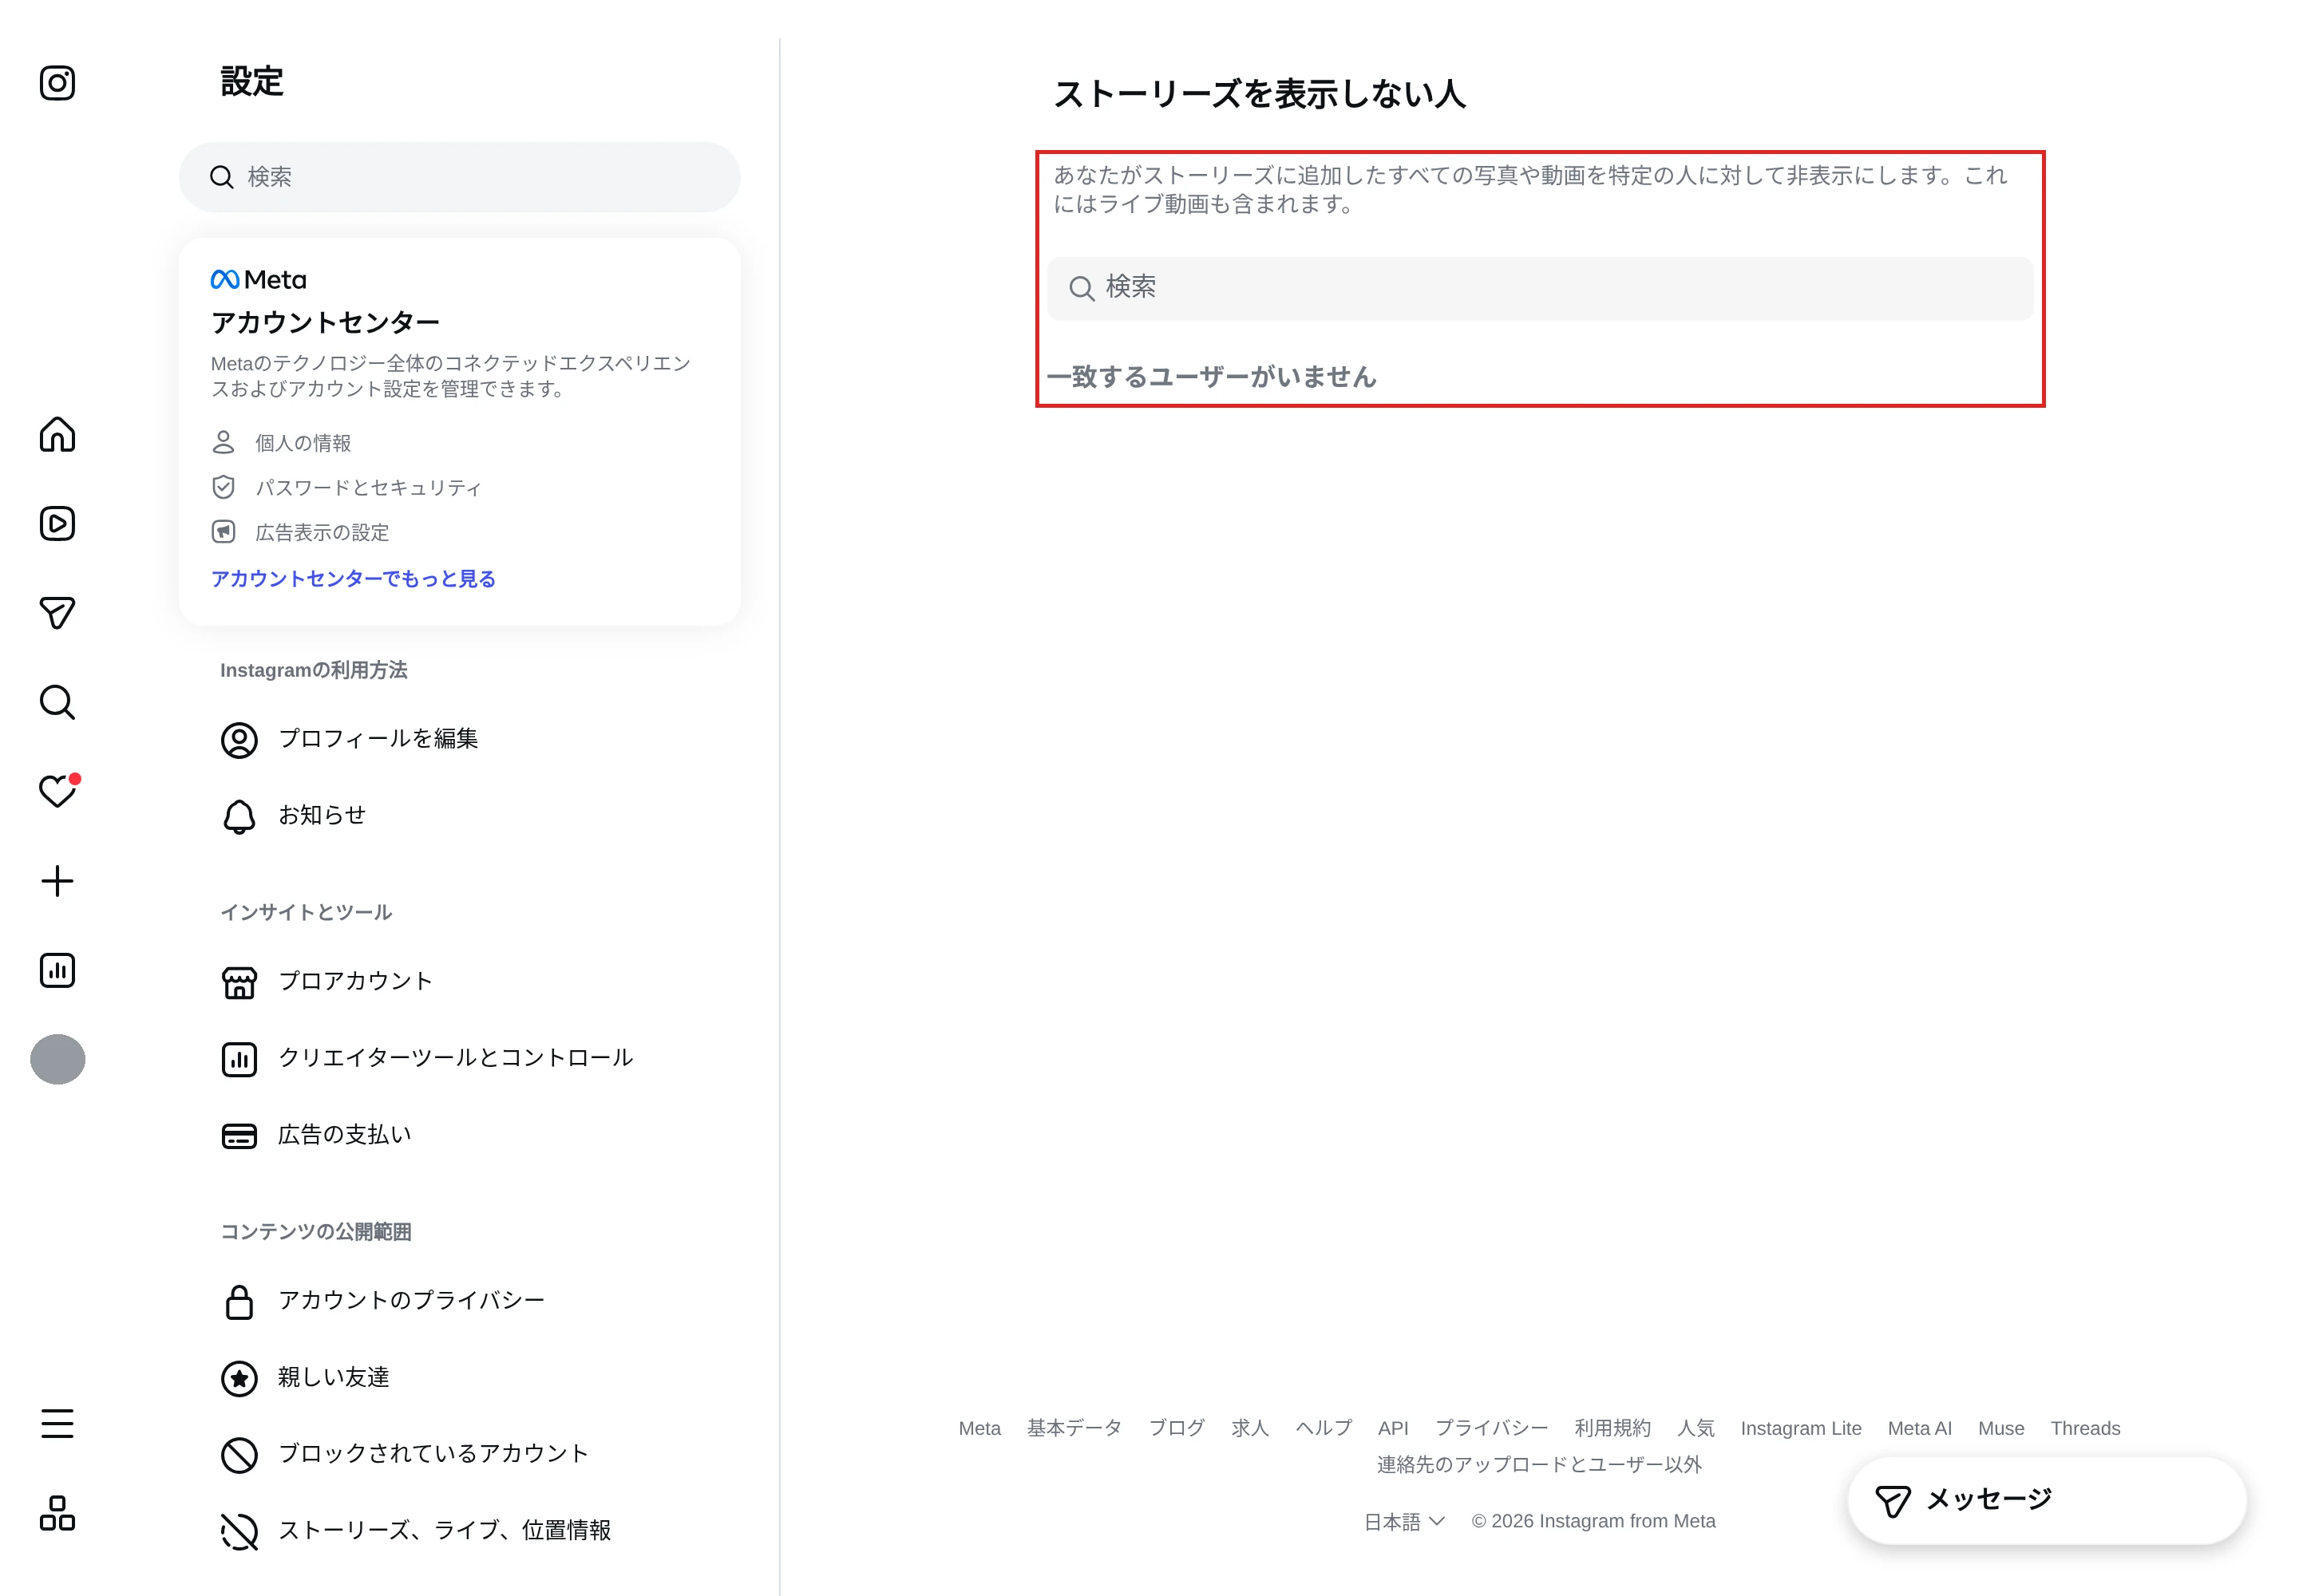
Task: Open profile avatar in sidebar
Action: (x=57, y=1059)
